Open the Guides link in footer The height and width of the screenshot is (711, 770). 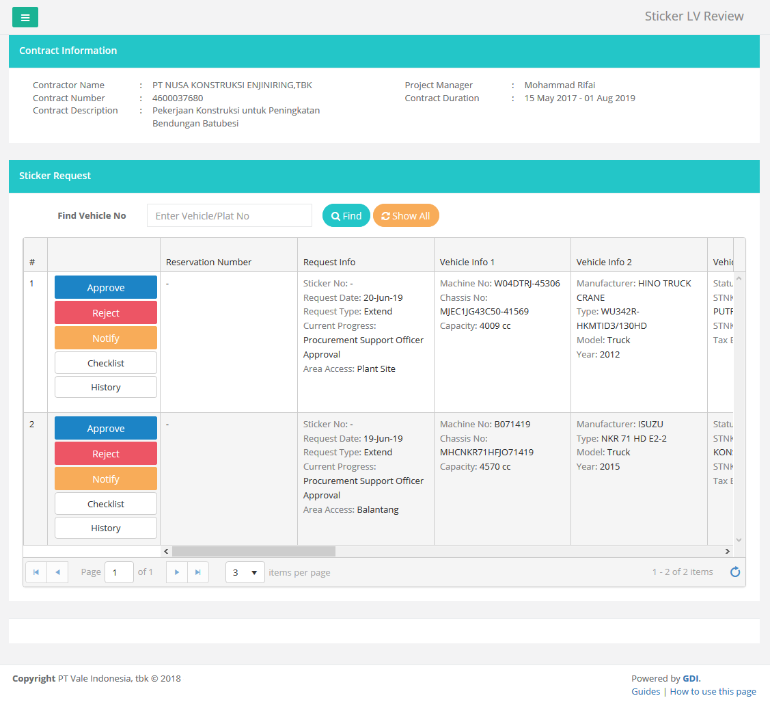point(646,691)
